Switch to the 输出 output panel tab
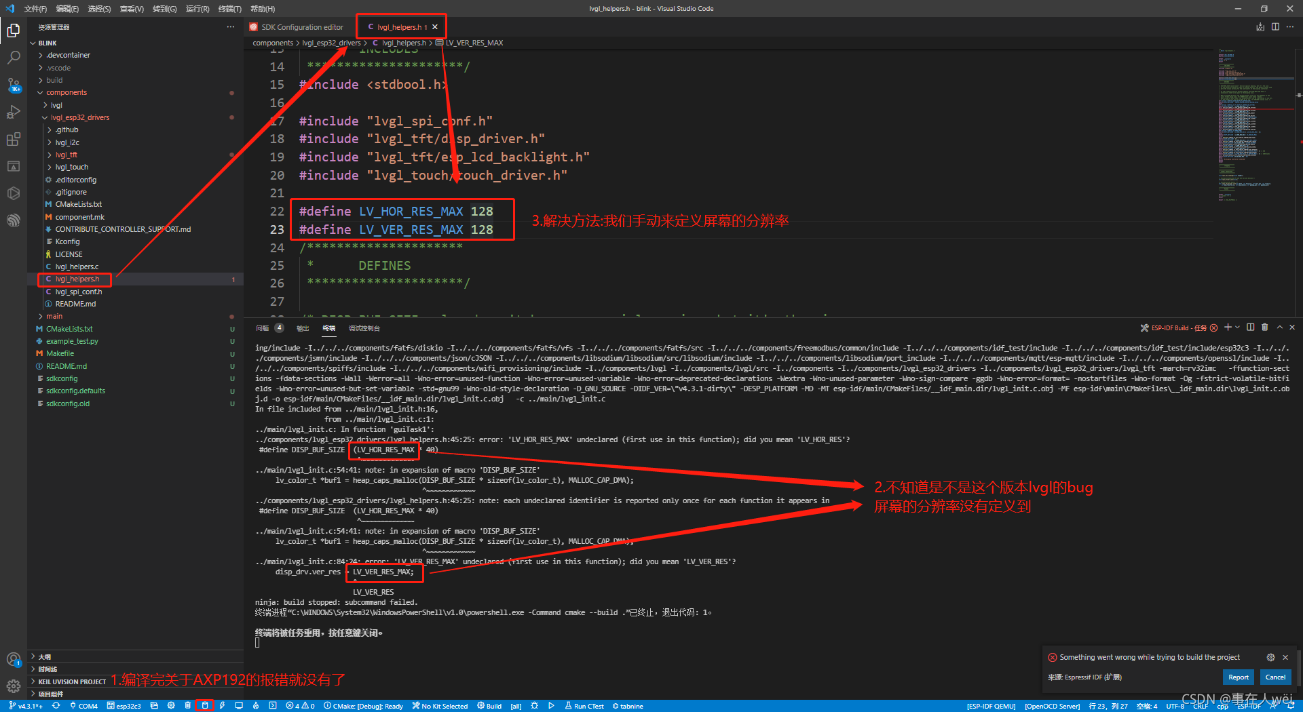The height and width of the screenshot is (712, 1303). pyautogui.click(x=303, y=328)
